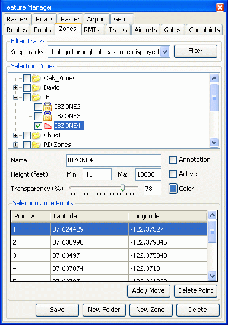Image resolution: width=228 pixels, height=325 pixels.
Task: Open the Keep tracks dropdown
Action: 164,52
